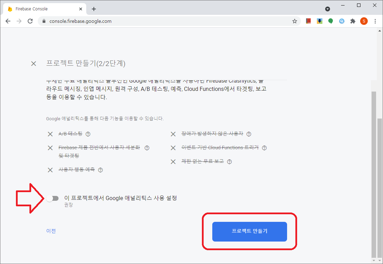
Task: Open the orange S profile avatar
Action: [x=364, y=21]
